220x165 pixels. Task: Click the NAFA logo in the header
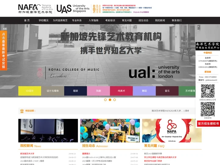pos(36,9)
